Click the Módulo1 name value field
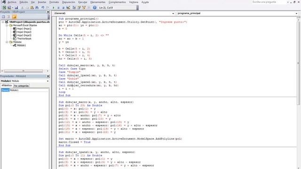Image resolution: width=301 pixels, height=169 pixels. (x=29, y=90)
